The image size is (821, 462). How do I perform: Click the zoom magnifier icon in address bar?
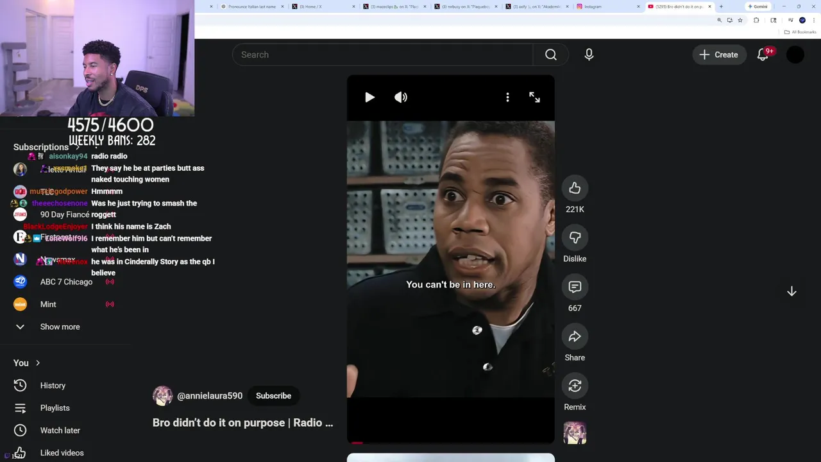coord(720,20)
